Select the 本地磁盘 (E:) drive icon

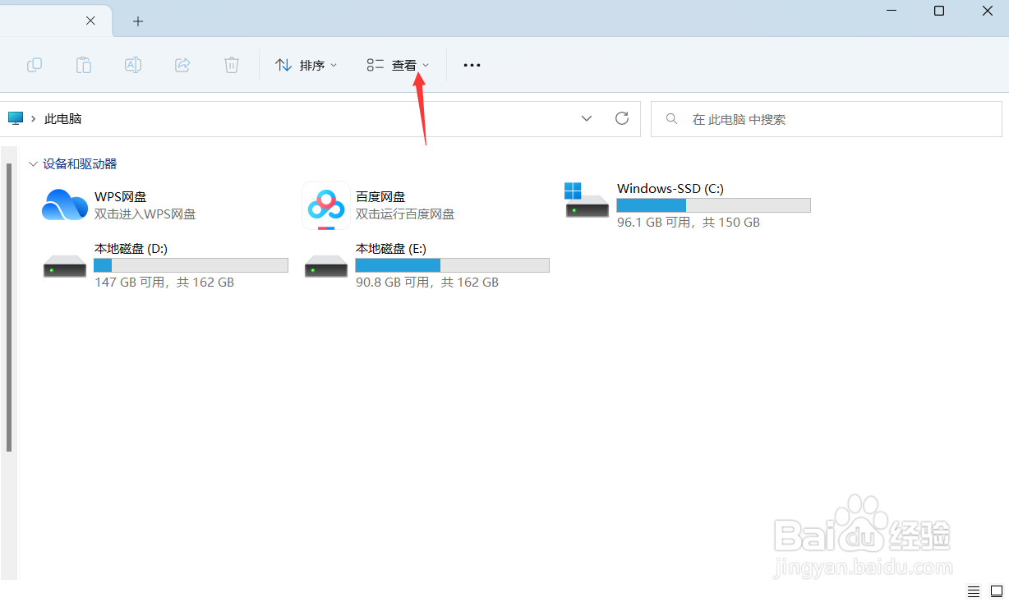[326, 266]
